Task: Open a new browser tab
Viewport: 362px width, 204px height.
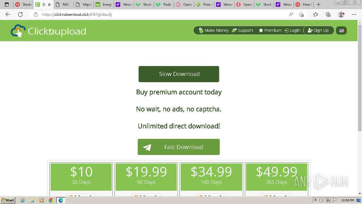Action: click(318, 5)
